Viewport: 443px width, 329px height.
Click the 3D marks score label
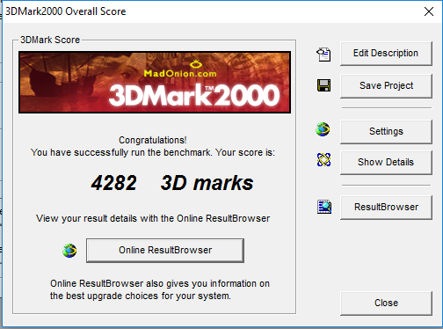pos(207,183)
